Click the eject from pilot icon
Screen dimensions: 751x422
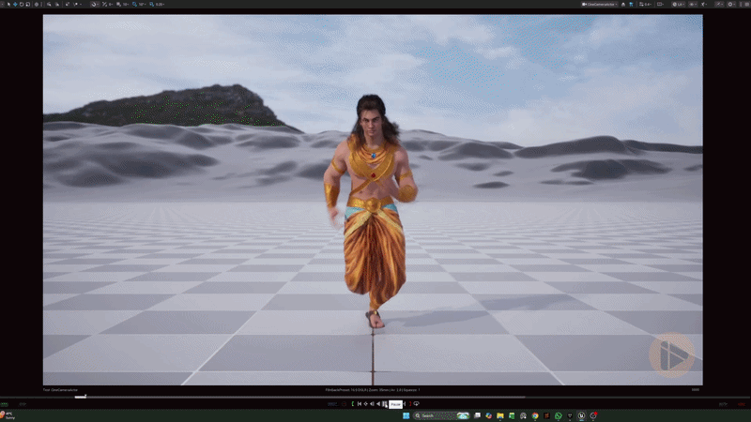pos(623,5)
